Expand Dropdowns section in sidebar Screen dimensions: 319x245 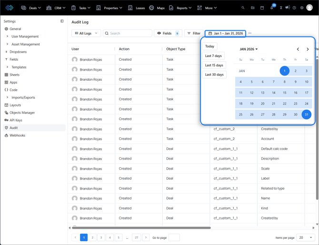pyautogui.click(x=6, y=52)
